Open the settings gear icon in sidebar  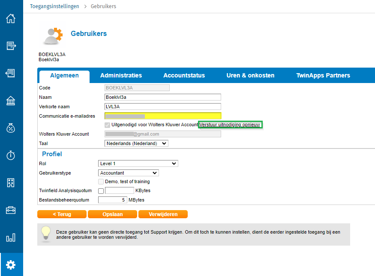coord(11,265)
